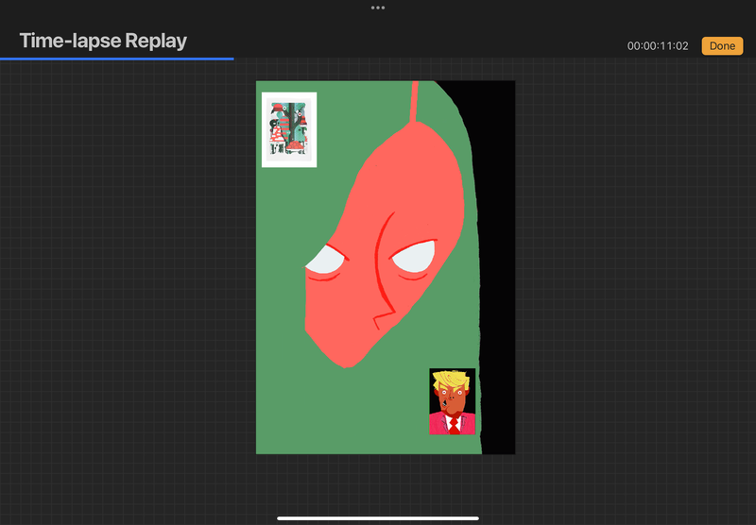Select the yellow-haired portrait thumbnail

[452, 401]
